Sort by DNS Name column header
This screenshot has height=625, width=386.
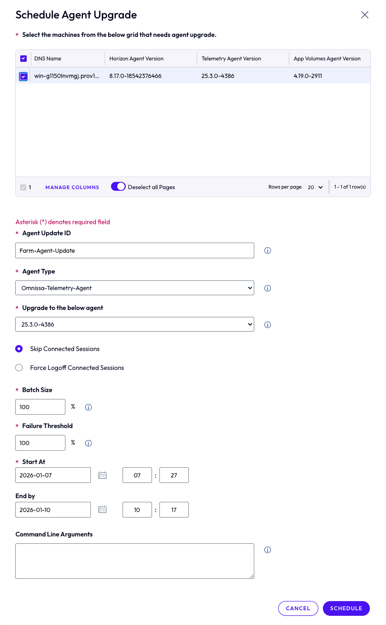click(48, 59)
